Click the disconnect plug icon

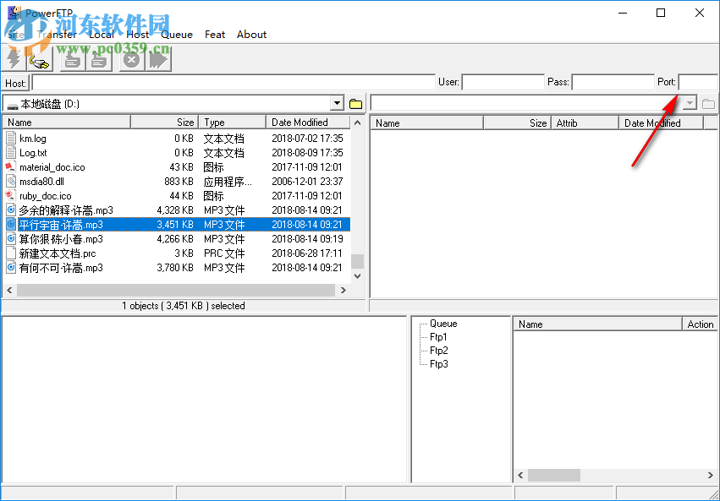pos(38,61)
